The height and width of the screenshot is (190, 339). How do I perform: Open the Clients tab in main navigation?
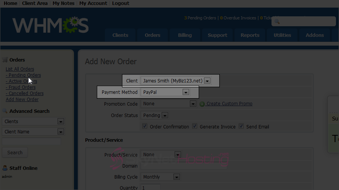tap(120, 35)
